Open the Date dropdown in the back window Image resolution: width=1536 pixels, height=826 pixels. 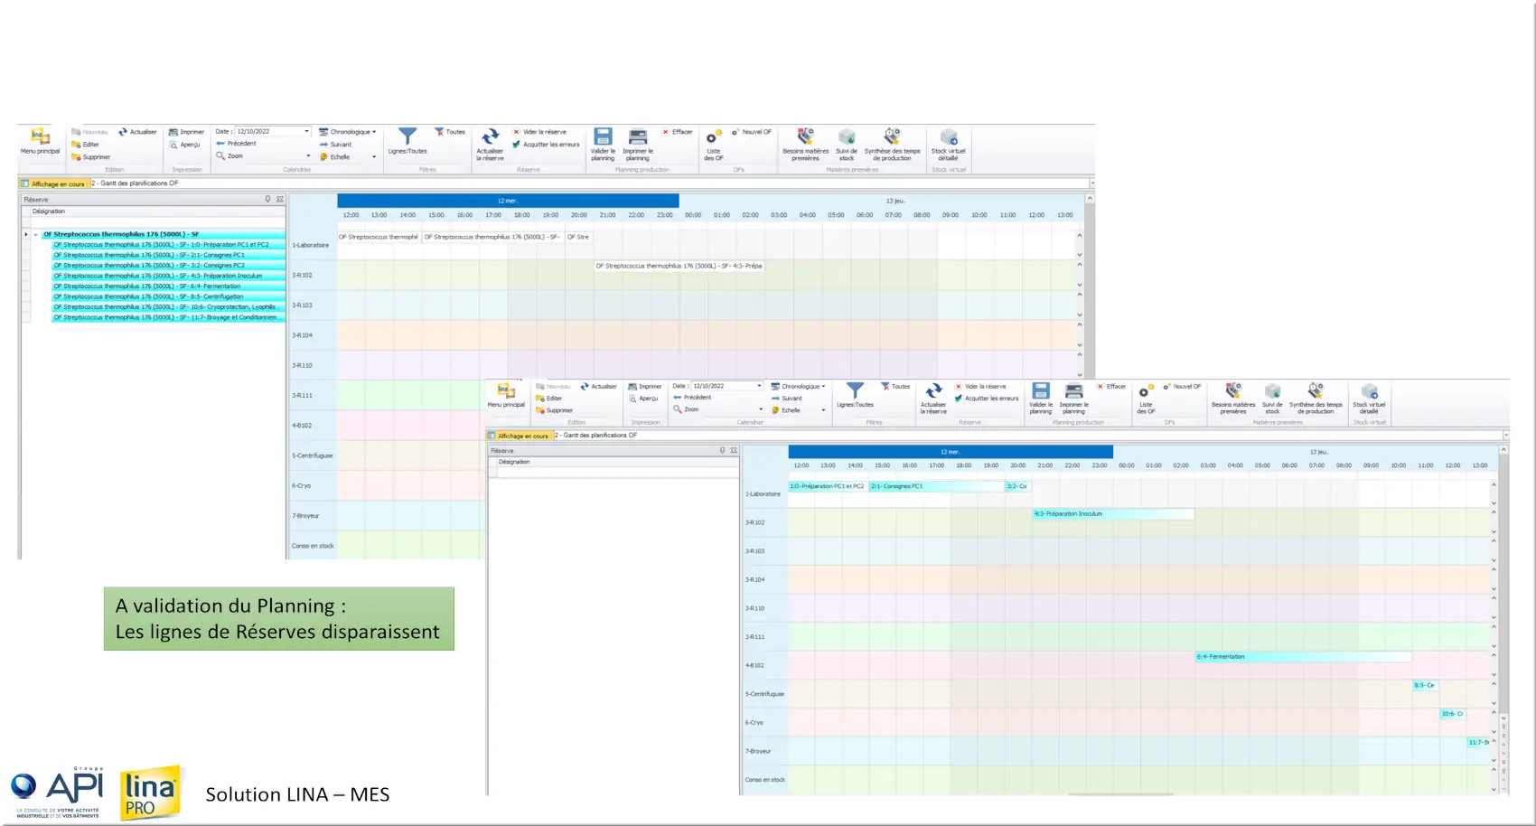[x=307, y=132]
